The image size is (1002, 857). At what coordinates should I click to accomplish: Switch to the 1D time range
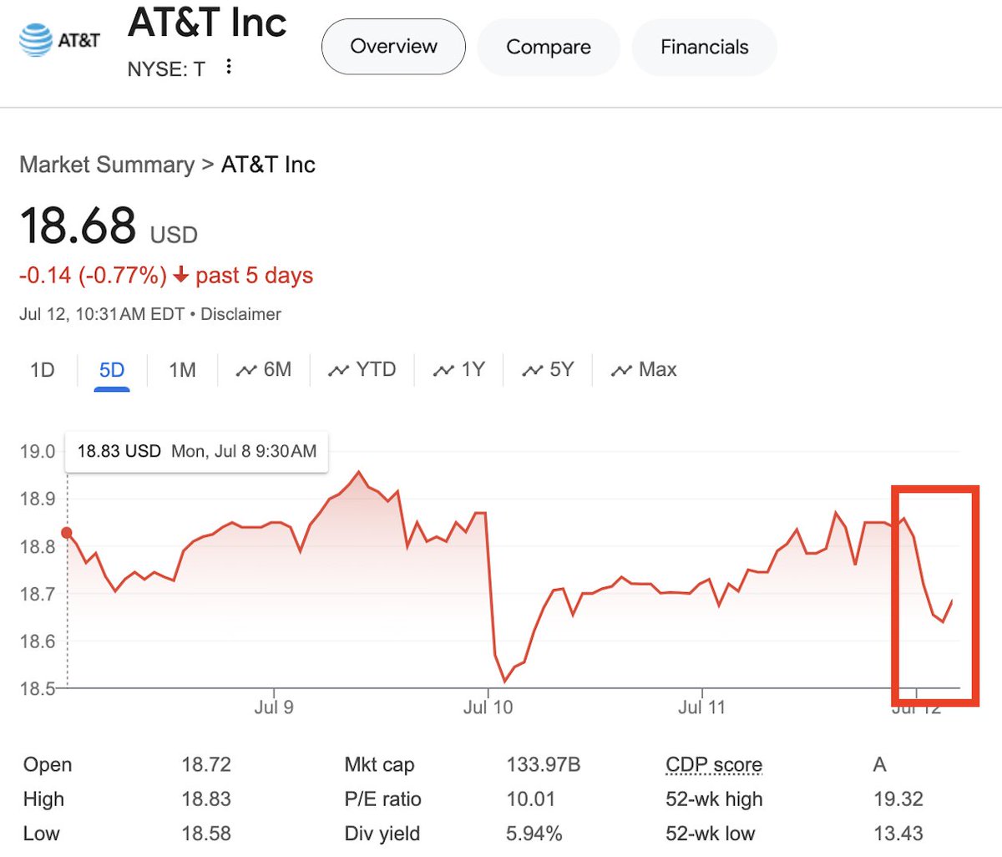coord(42,369)
